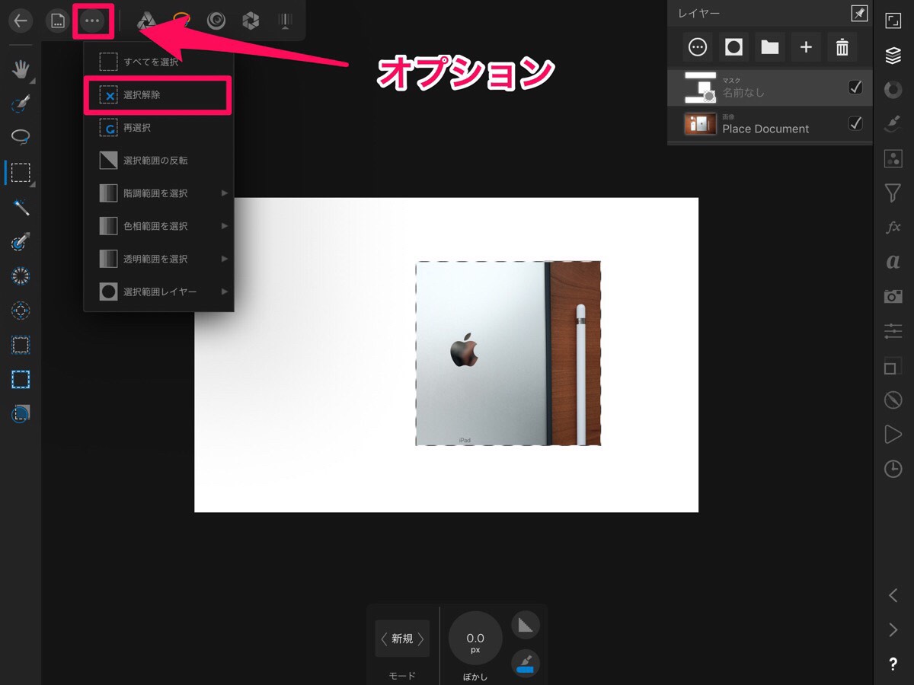Switch to the Develop persona swirl icon
Screen dimensions: 914x685
coord(216,21)
